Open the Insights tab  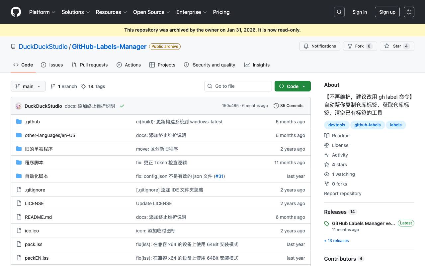257,65
